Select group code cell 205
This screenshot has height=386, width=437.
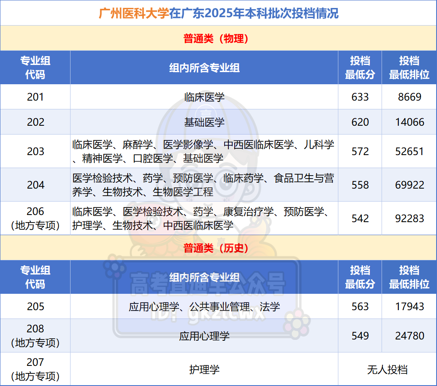[x=35, y=306]
